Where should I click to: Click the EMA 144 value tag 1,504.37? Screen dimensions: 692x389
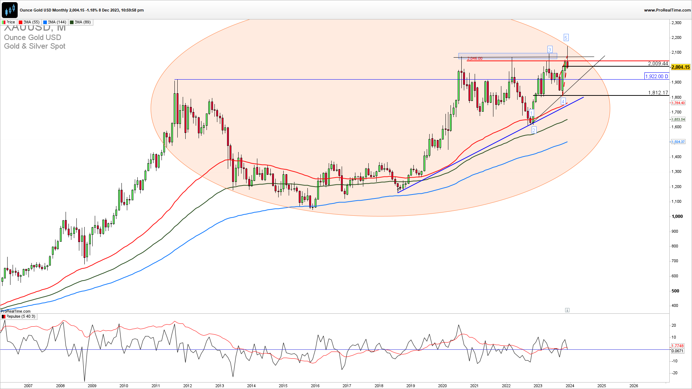[678, 142]
